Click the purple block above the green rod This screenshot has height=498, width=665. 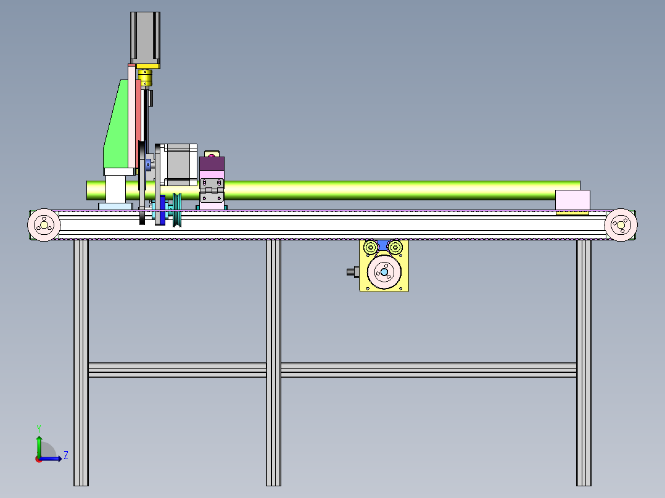click(x=212, y=163)
